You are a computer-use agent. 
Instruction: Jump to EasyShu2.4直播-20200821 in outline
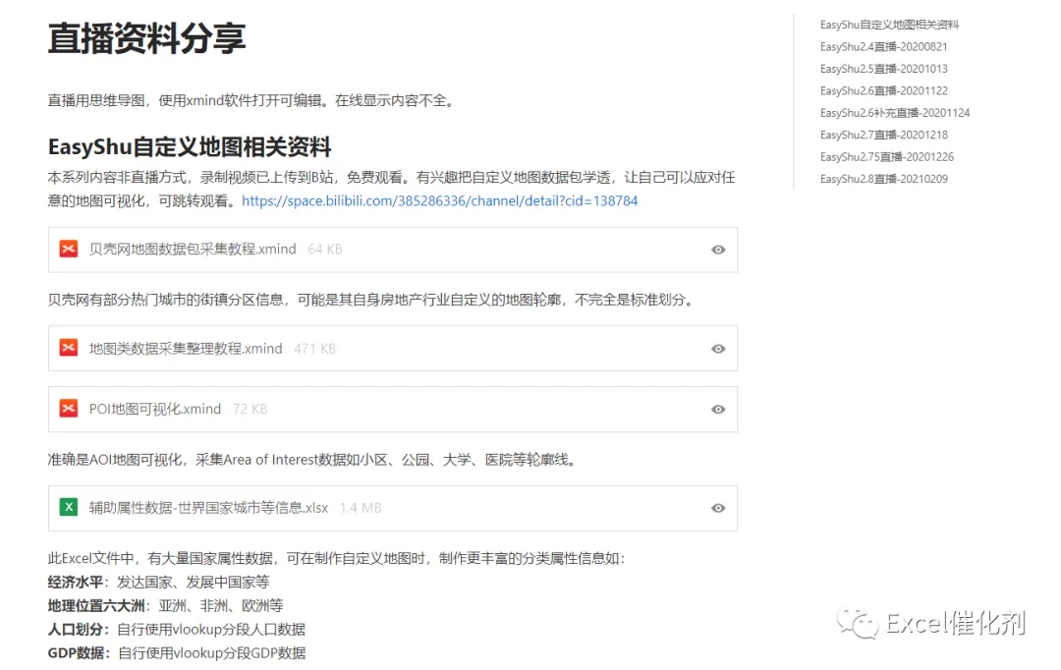point(884,47)
